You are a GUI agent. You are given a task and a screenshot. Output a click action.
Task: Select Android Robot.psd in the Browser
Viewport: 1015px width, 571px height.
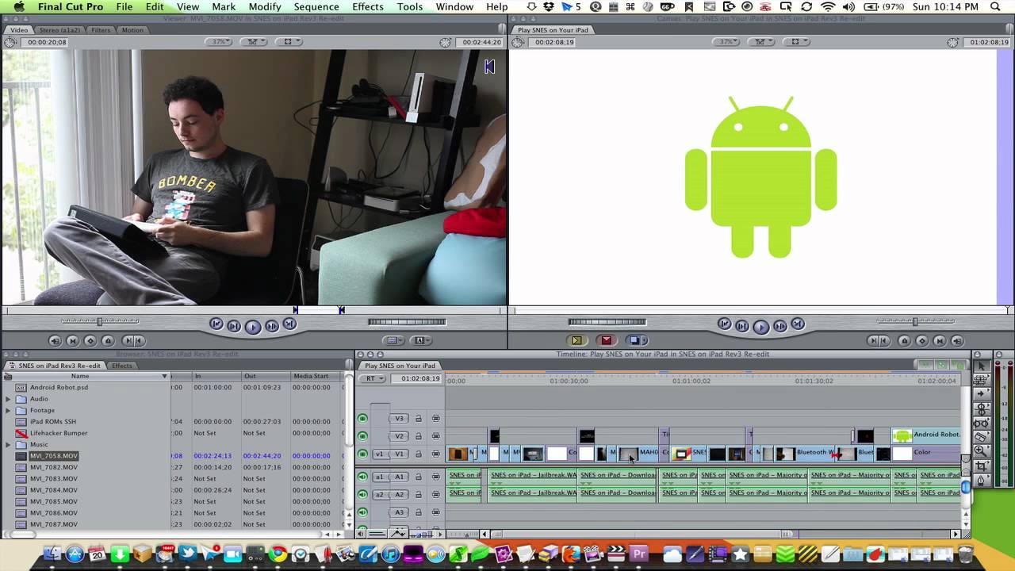tap(59, 388)
